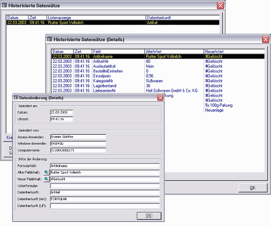
Task: Click the AlterWert column header
Action: (x=174, y=52)
